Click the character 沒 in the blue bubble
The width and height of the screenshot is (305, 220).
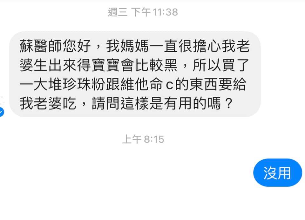click(270, 173)
